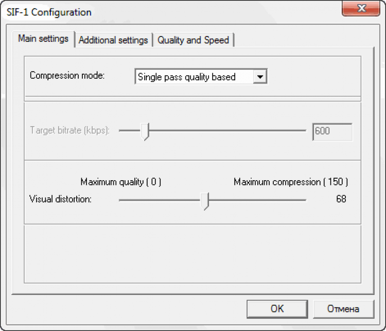The height and width of the screenshot is (331, 386).
Task: Click the Visual distortion track left of the handle
Action: 160,199
